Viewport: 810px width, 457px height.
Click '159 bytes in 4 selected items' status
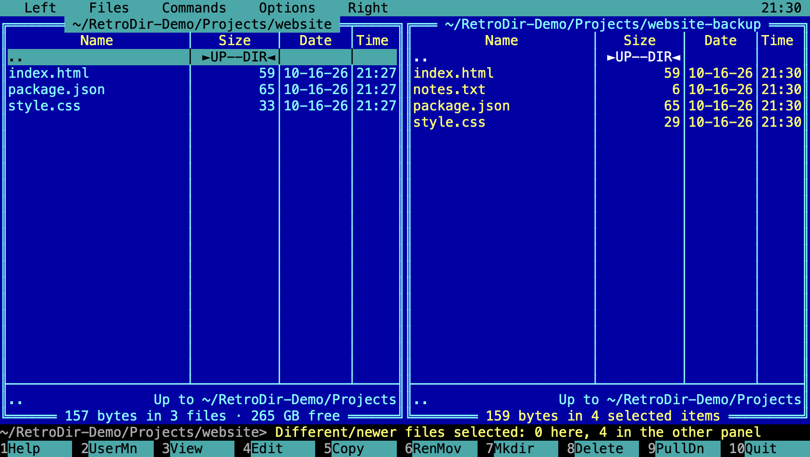pyautogui.click(x=603, y=416)
